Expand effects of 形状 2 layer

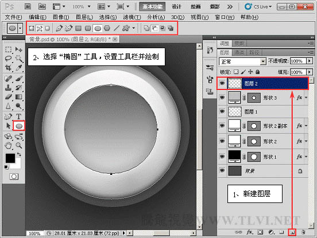tap(306, 141)
